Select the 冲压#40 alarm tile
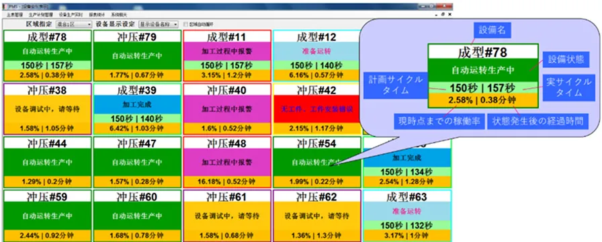602x242 pixels. [x=227, y=109]
